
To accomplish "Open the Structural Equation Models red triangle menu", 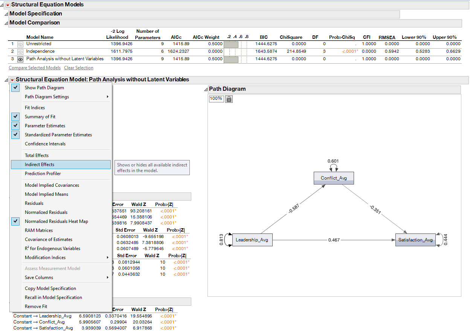I will pyautogui.click(x=7, y=5).
